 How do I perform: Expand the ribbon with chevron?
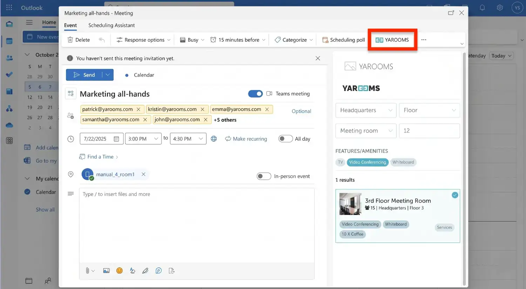(462, 44)
